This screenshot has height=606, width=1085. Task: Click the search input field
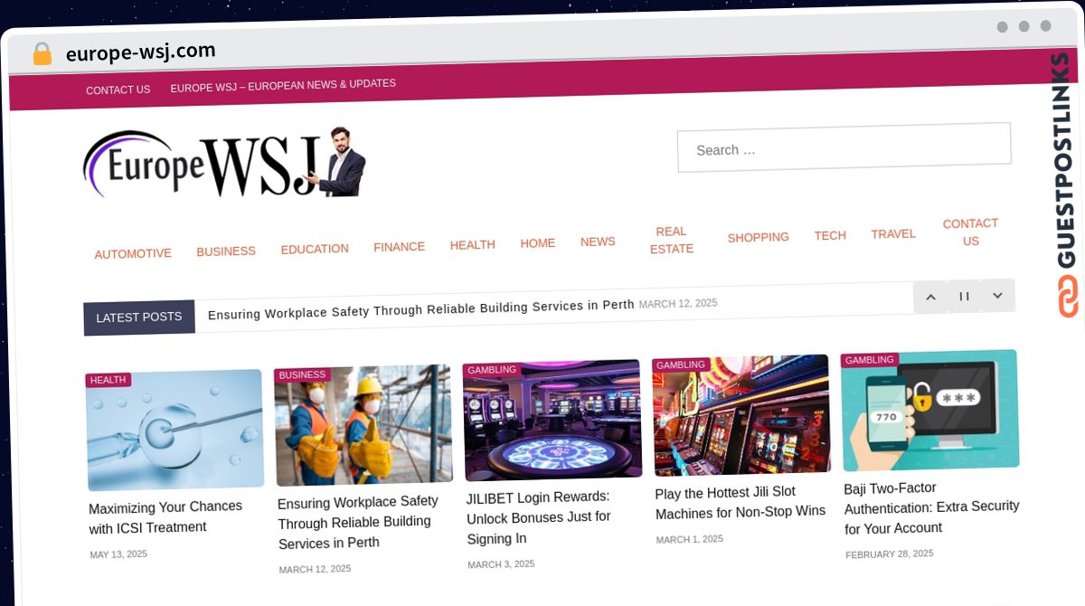coord(844,147)
